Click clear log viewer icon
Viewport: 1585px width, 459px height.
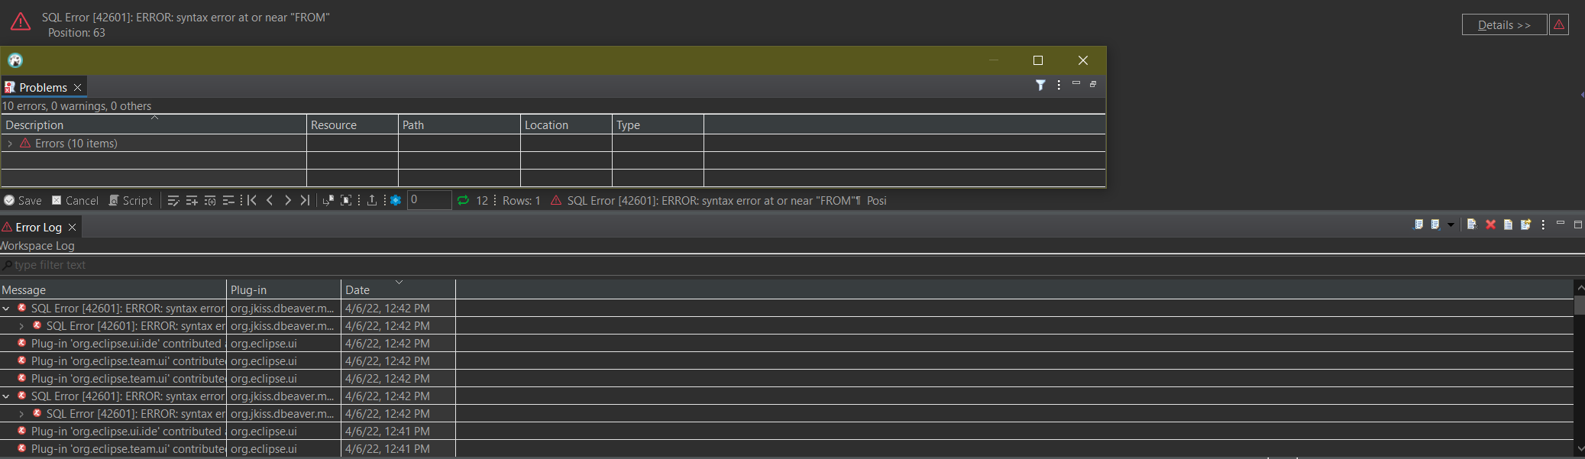1472,225
